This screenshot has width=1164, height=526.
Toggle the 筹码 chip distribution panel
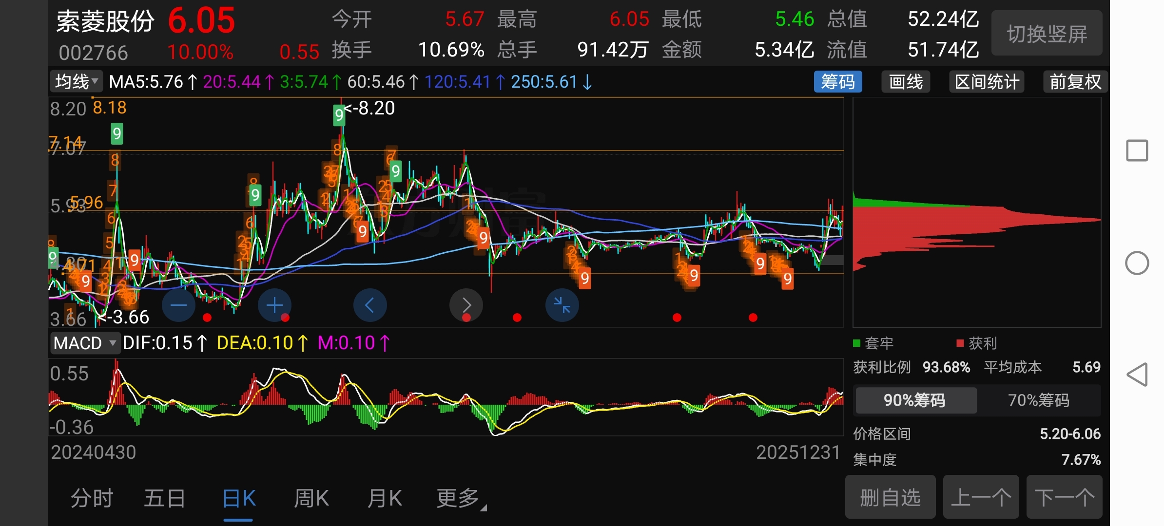[837, 82]
